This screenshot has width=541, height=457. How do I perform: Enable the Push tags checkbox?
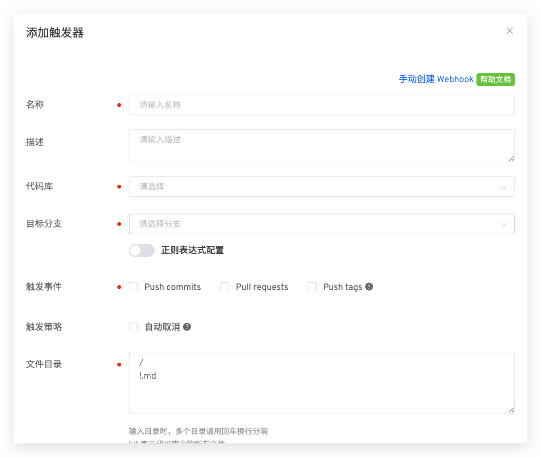(312, 287)
